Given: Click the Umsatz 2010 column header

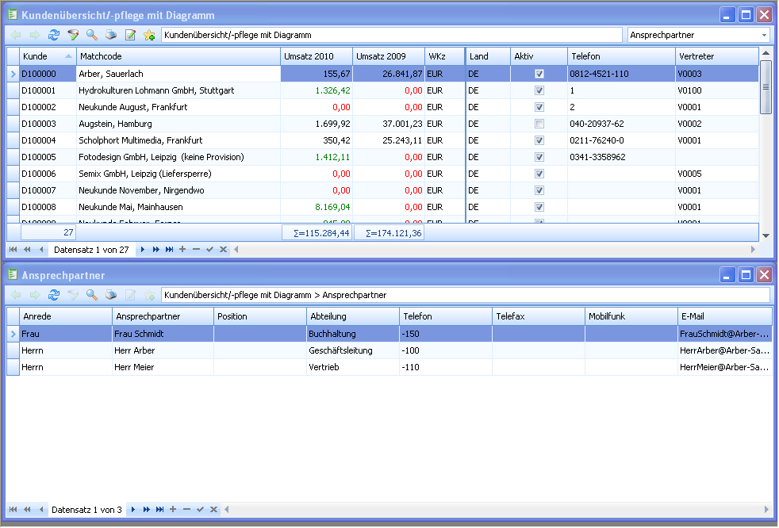Looking at the screenshot, I should (x=317, y=56).
